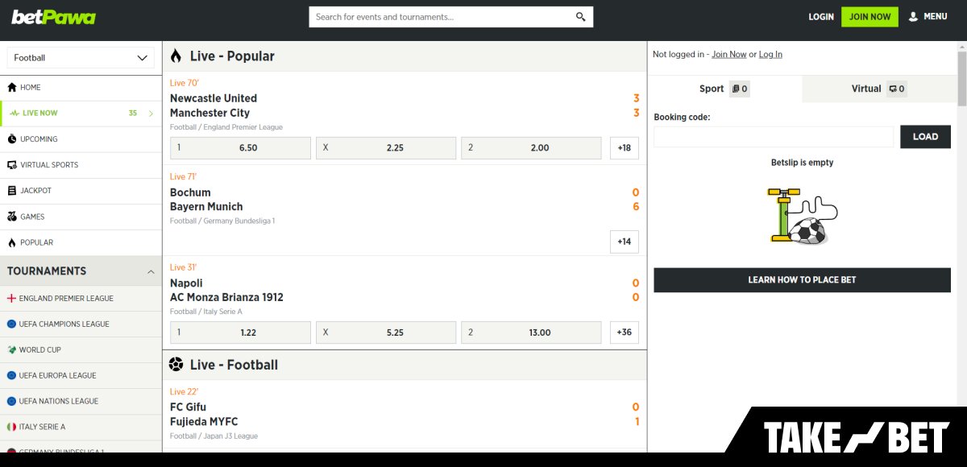Open the UEFA Champions League tournament

[x=81, y=324]
